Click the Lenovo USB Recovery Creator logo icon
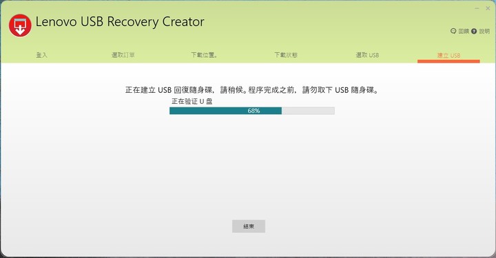 [x=20, y=25]
